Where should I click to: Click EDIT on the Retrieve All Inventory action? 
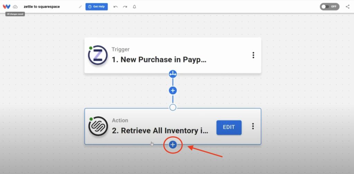point(229,127)
